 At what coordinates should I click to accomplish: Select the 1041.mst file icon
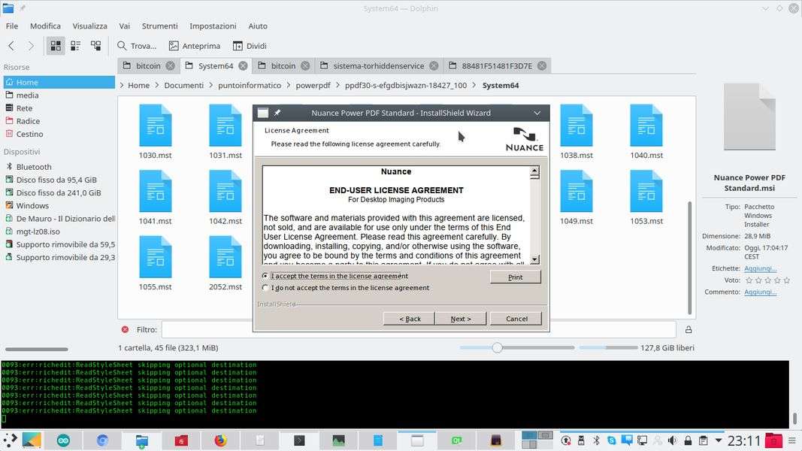coord(155,191)
